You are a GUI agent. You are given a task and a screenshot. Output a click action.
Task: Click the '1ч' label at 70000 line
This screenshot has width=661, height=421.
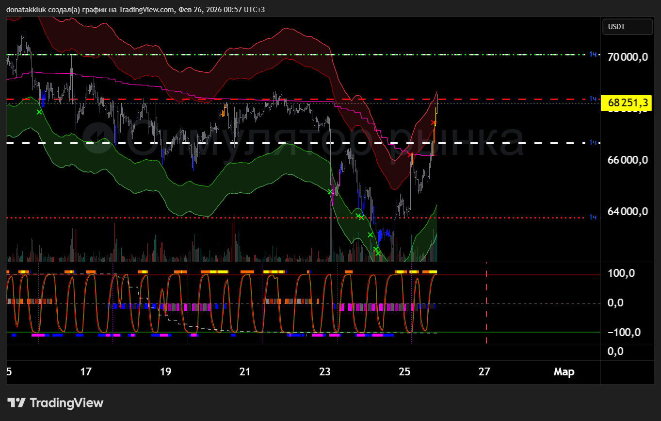click(593, 54)
